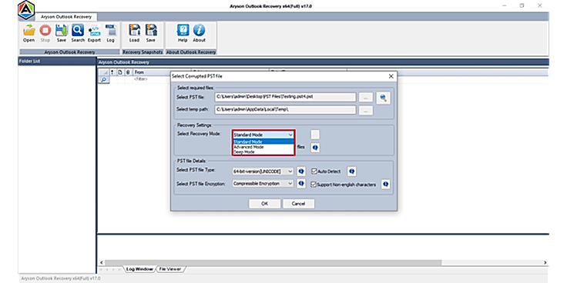Browse for temp path with ellipsis button
This screenshot has height=283, width=567.
(x=366, y=111)
